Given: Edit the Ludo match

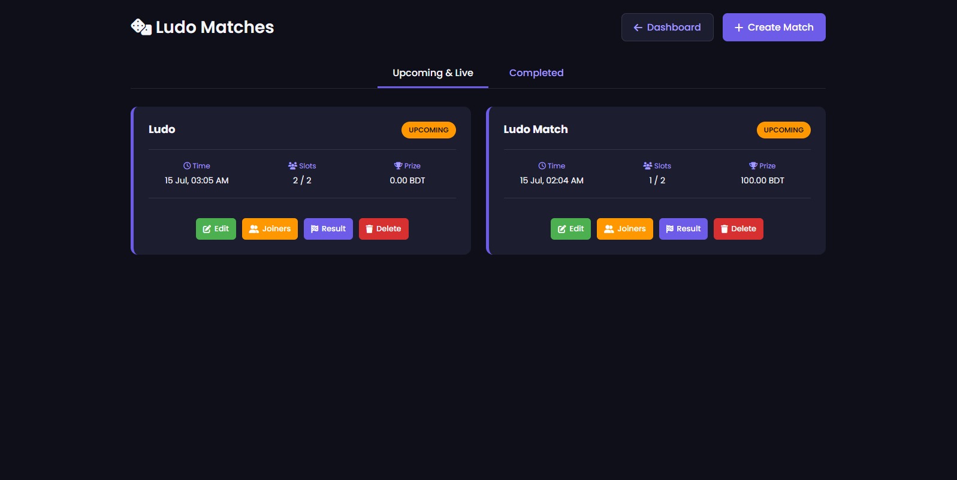Looking at the screenshot, I should click(216, 229).
